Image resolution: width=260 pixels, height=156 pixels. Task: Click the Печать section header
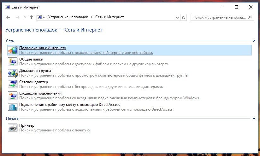point(12,118)
